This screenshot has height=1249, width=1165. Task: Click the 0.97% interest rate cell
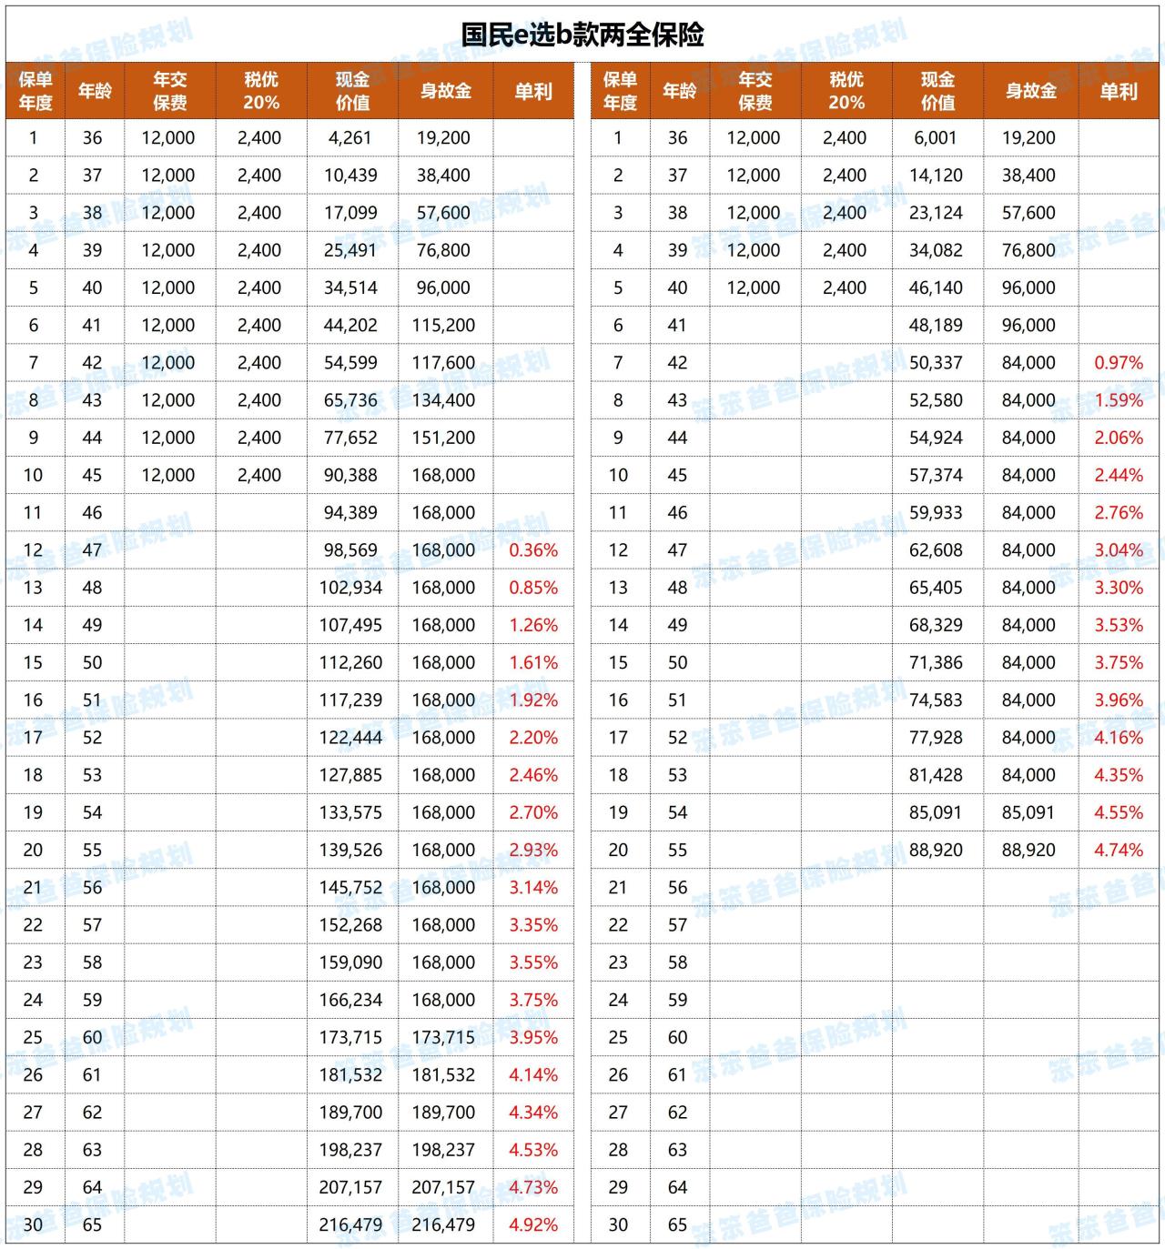coord(1119,363)
